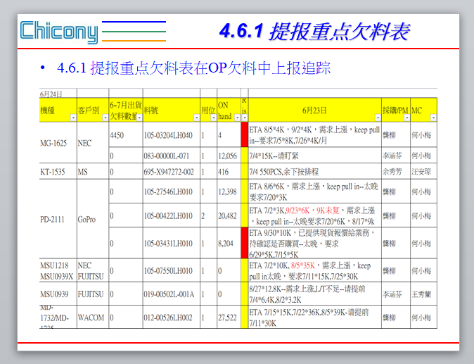
Task: Select the 4450 shortage quantity cell
Action: pos(117,134)
